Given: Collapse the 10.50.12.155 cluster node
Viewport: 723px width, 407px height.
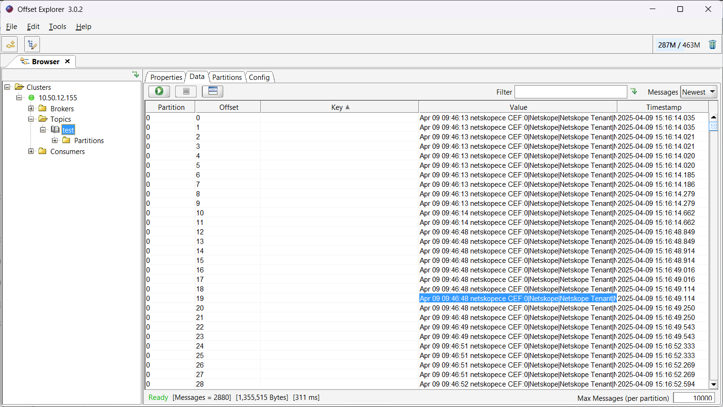Looking at the screenshot, I should 19,98.
